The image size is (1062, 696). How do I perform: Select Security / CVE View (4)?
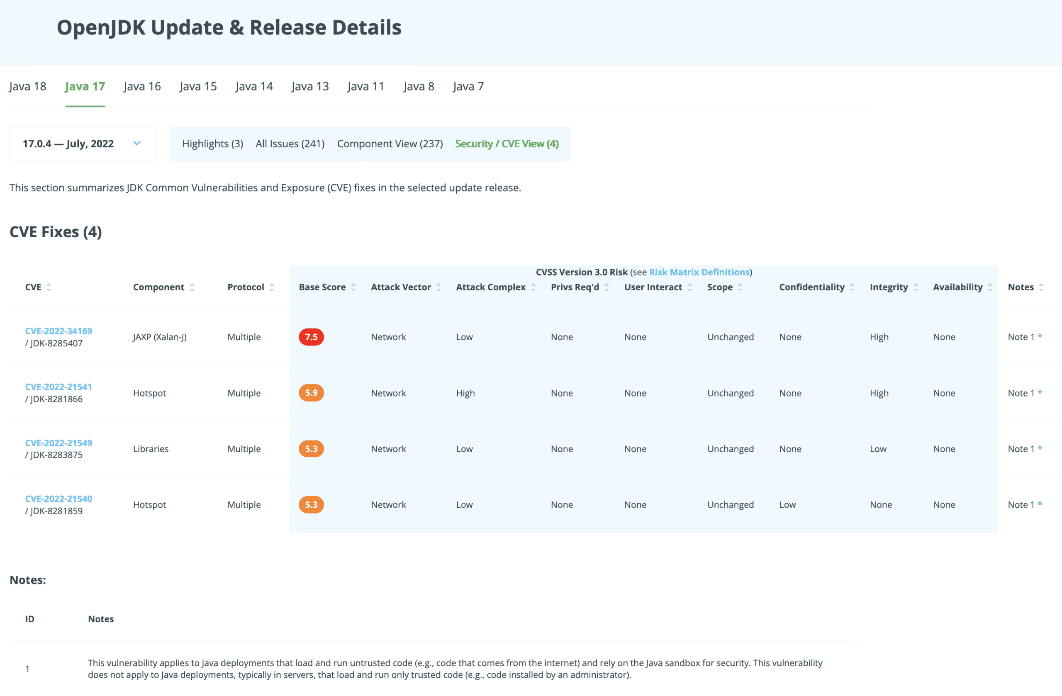[x=507, y=144]
